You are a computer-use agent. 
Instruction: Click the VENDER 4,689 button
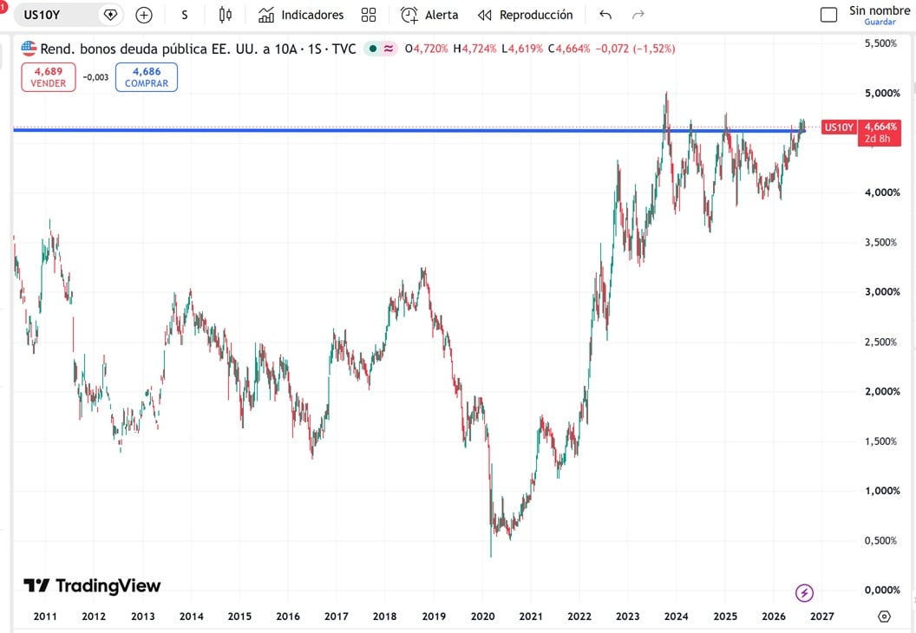[x=49, y=77]
